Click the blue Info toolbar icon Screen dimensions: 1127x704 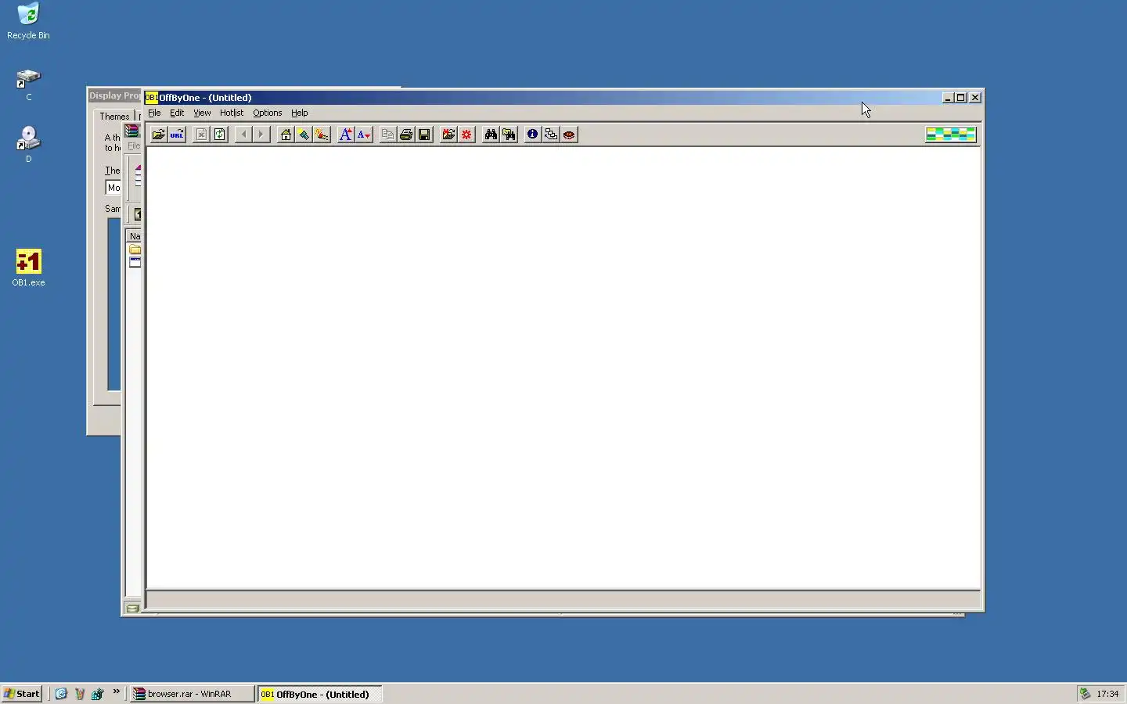coord(532,135)
